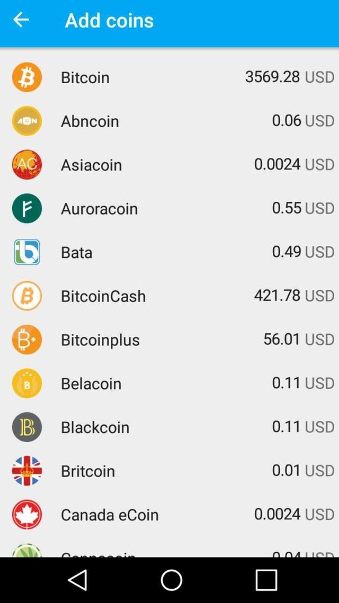Screen dimensions: 339x603
Task: Select the Canada eCoin label
Action: 110,515
